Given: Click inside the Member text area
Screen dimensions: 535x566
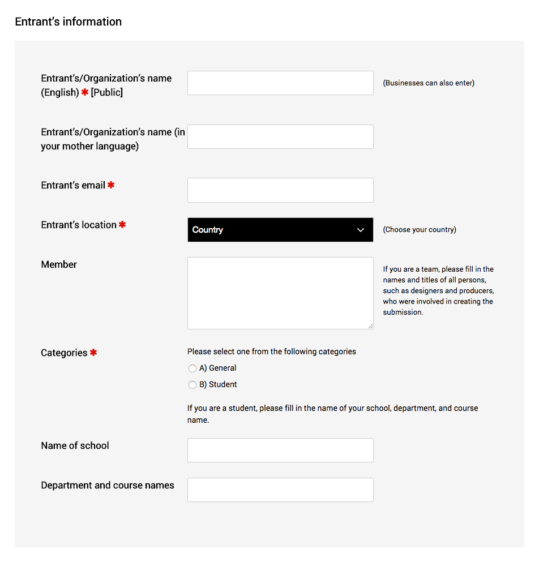Looking at the screenshot, I should click(x=280, y=293).
